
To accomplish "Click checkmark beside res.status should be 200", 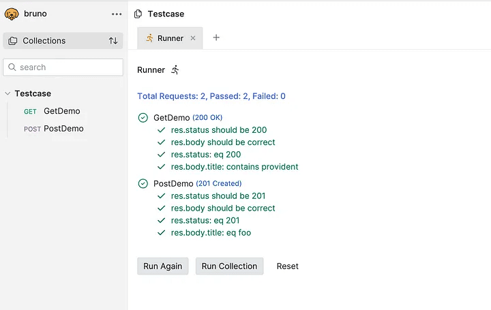I will click(x=161, y=130).
